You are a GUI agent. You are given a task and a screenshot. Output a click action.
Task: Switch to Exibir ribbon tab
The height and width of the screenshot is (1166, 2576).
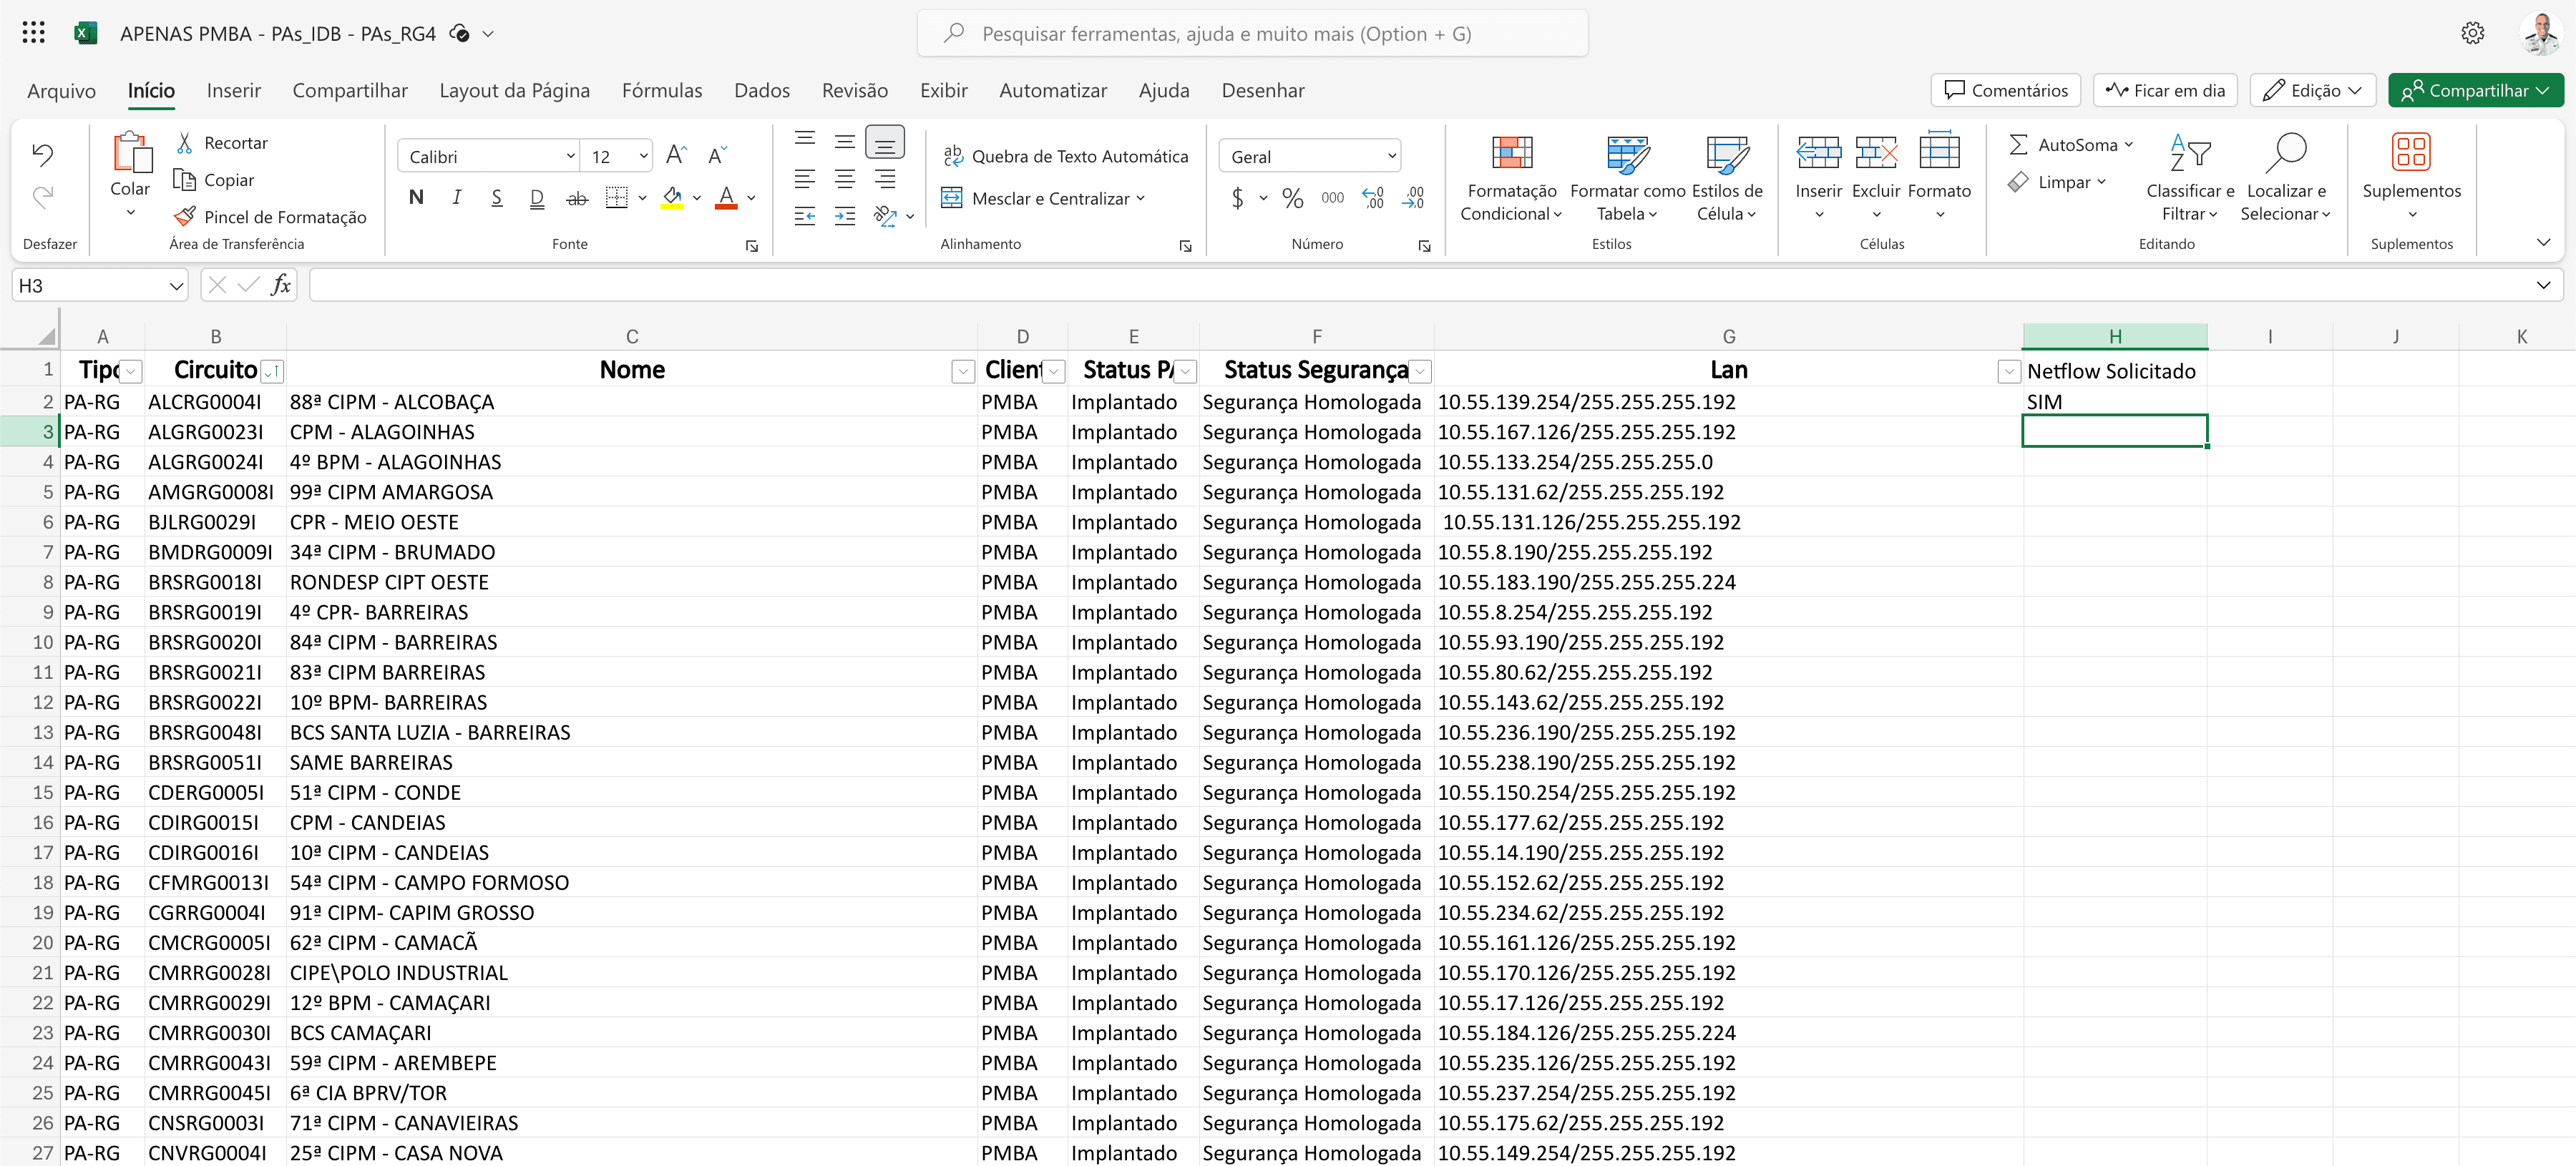[x=943, y=90]
